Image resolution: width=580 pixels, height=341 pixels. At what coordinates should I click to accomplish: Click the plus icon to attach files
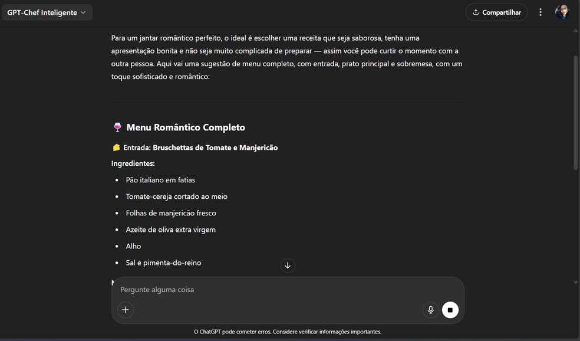pyautogui.click(x=125, y=309)
